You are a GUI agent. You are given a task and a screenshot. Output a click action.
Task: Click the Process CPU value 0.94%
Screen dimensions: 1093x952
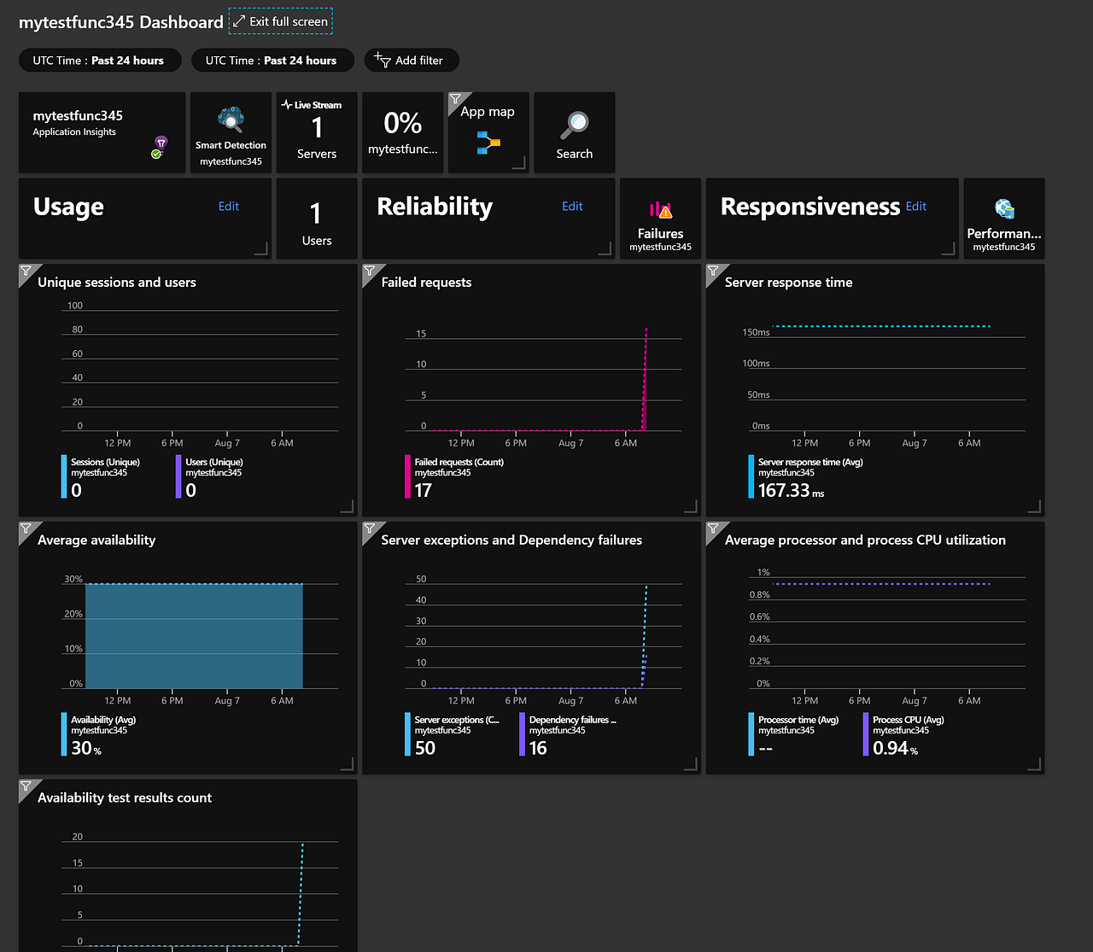click(x=895, y=749)
